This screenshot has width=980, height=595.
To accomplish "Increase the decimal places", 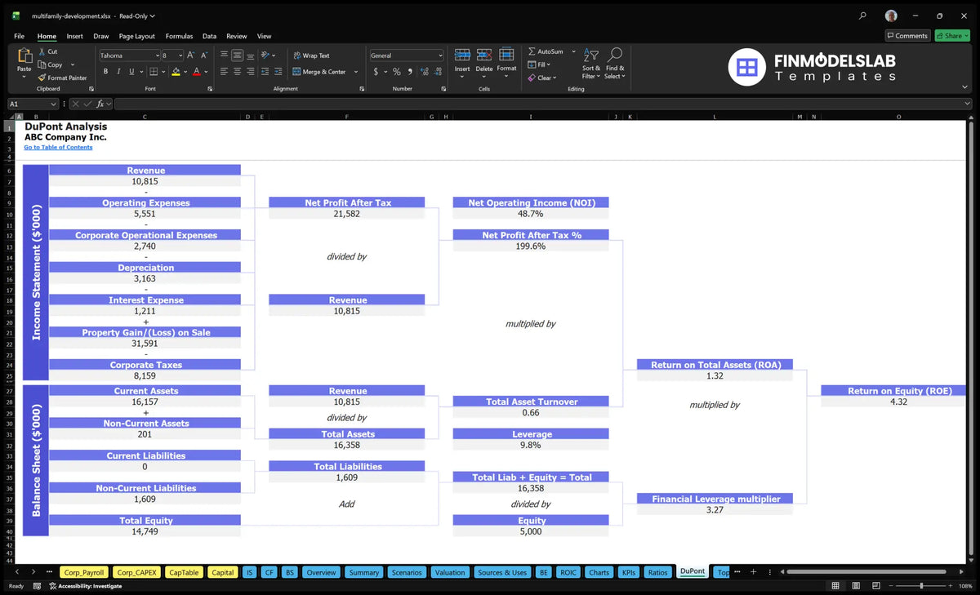I will 425,72.
